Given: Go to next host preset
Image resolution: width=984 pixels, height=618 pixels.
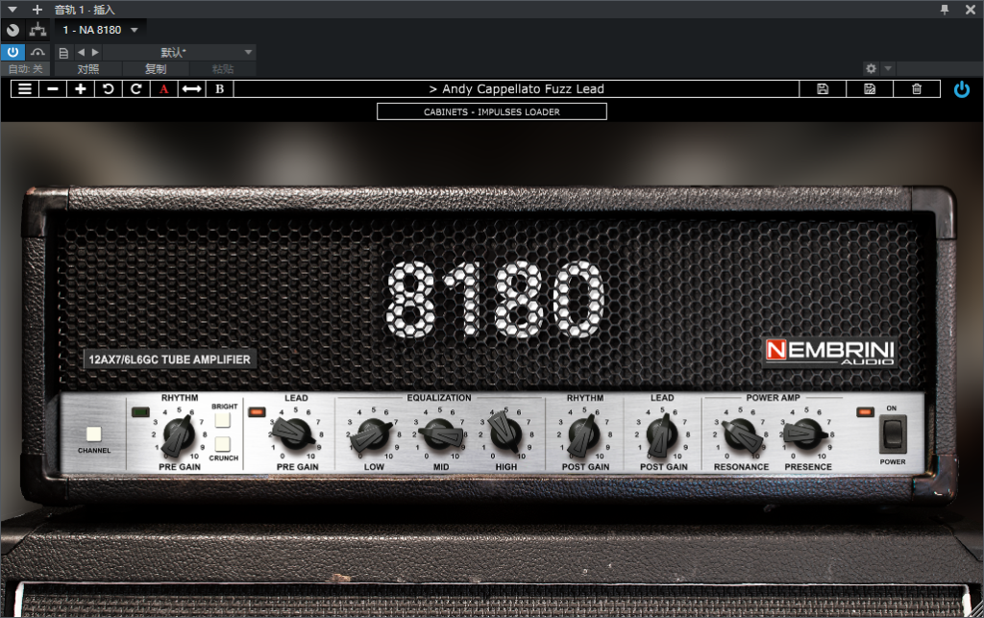Looking at the screenshot, I should point(95,52).
